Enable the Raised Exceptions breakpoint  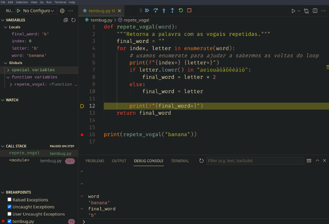pos(10,200)
